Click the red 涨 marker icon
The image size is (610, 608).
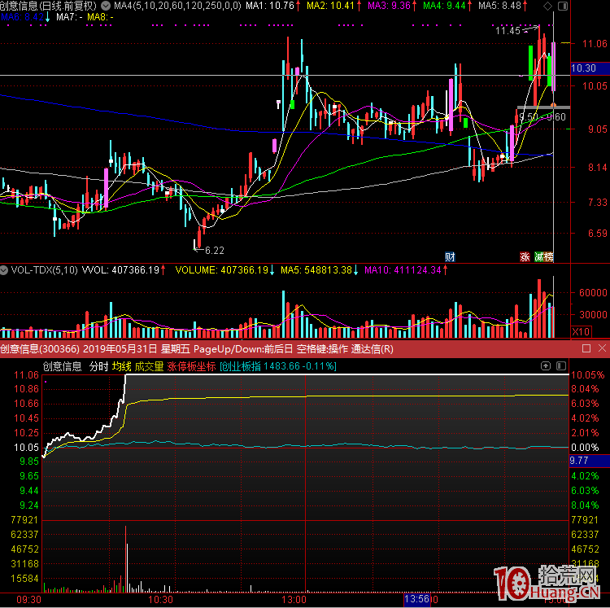pos(525,256)
